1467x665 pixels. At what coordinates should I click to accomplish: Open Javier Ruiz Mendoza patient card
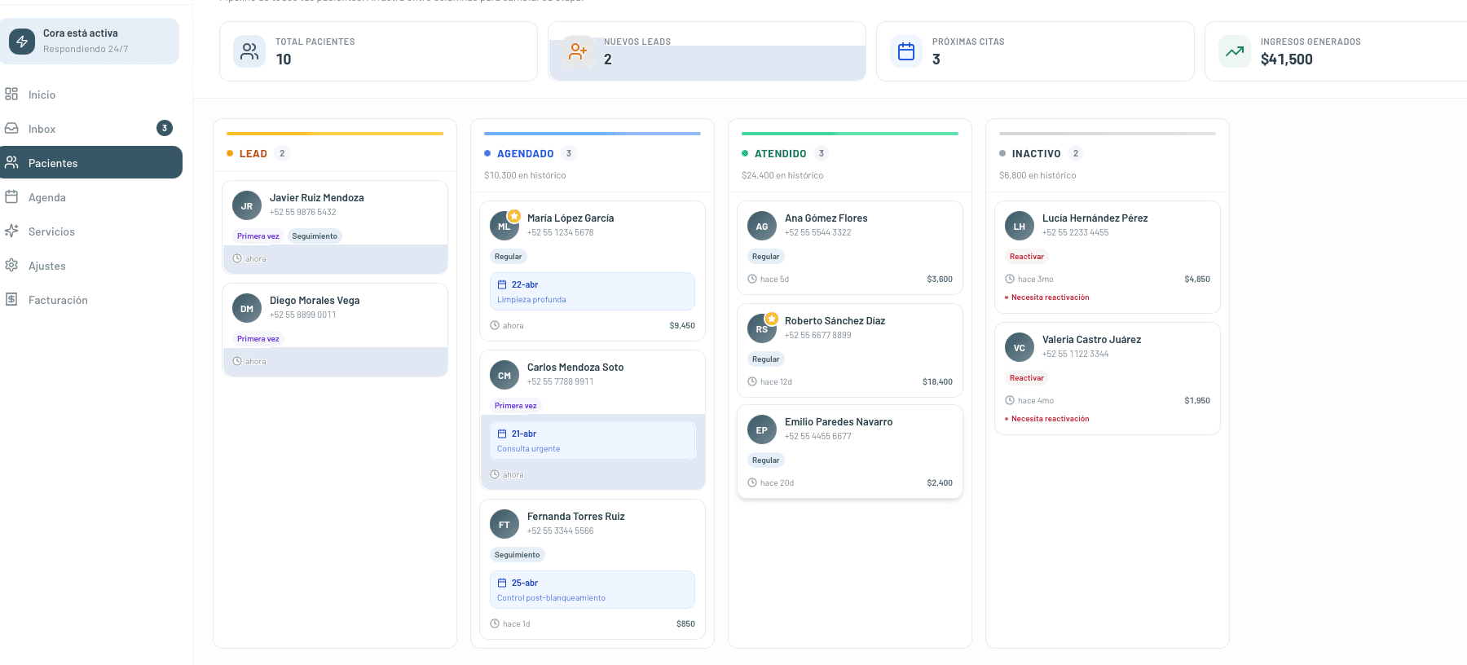(335, 227)
